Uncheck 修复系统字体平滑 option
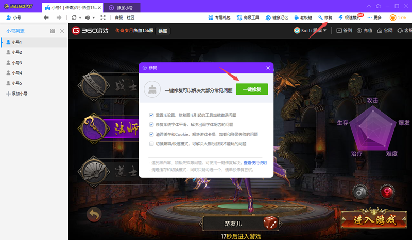The height and width of the screenshot is (240, 412). (151, 124)
